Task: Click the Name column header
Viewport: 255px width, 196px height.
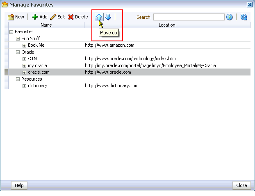Action: click(x=46, y=25)
